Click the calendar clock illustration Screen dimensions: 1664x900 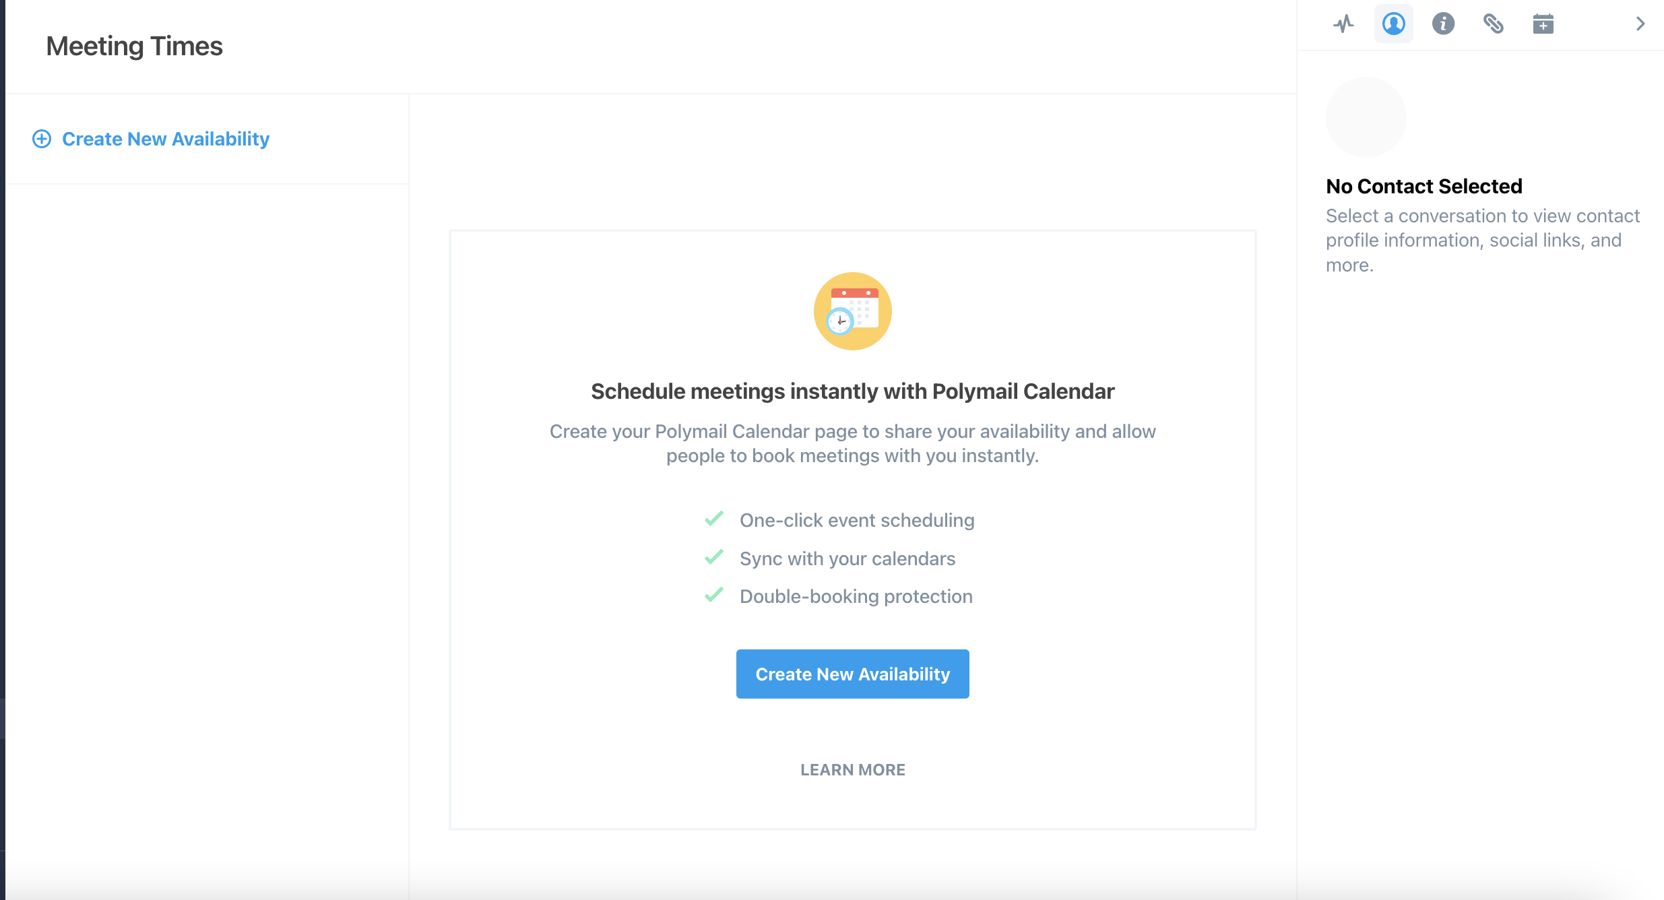pyautogui.click(x=852, y=311)
